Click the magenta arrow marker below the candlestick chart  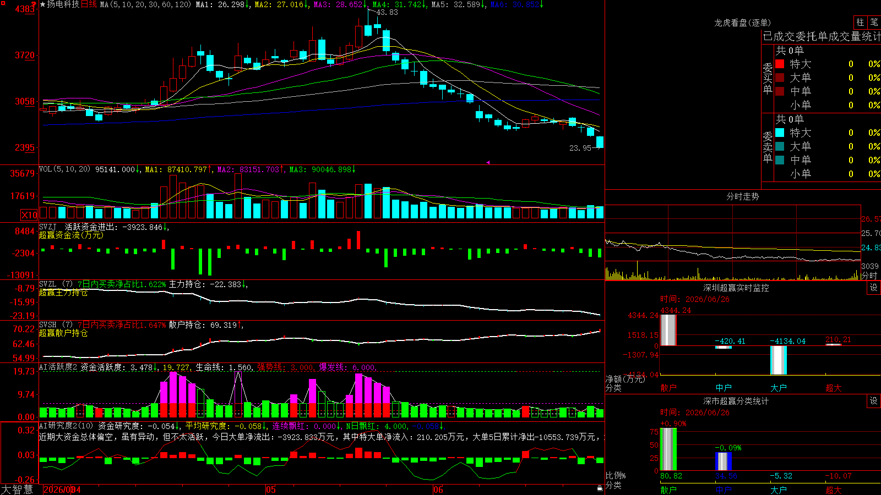pos(488,162)
